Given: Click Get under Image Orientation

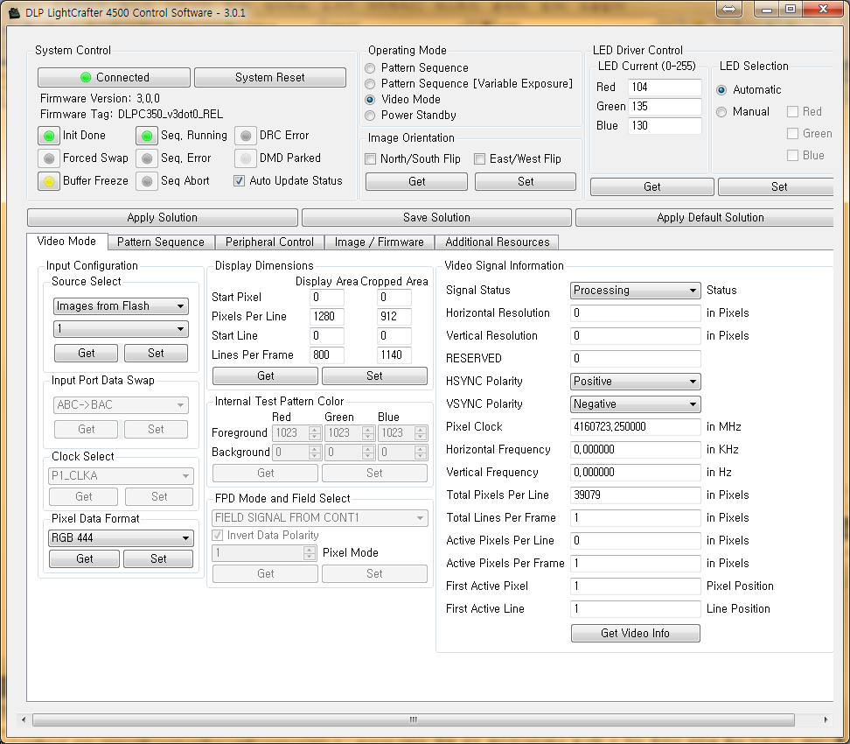Looking at the screenshot, I should click(x=416, y=182).
